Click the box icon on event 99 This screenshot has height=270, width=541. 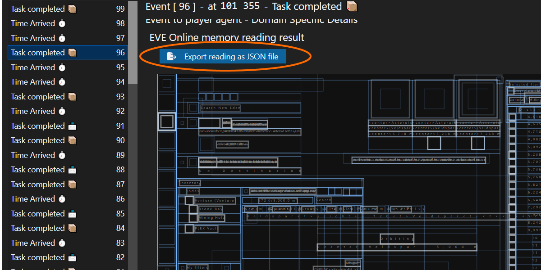(72, 9)
